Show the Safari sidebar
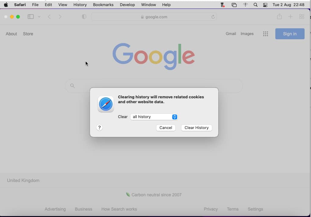Viewport: 311px width, 217px height. (x=30, y=17)
